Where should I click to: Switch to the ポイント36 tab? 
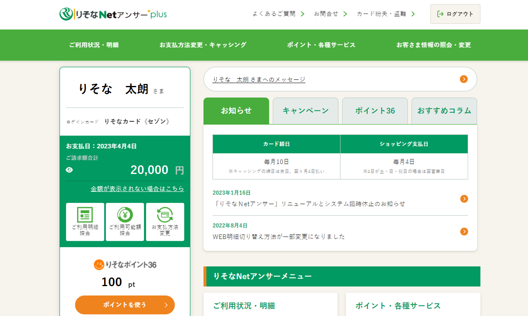pyautogui.click(x=375, y=111)
